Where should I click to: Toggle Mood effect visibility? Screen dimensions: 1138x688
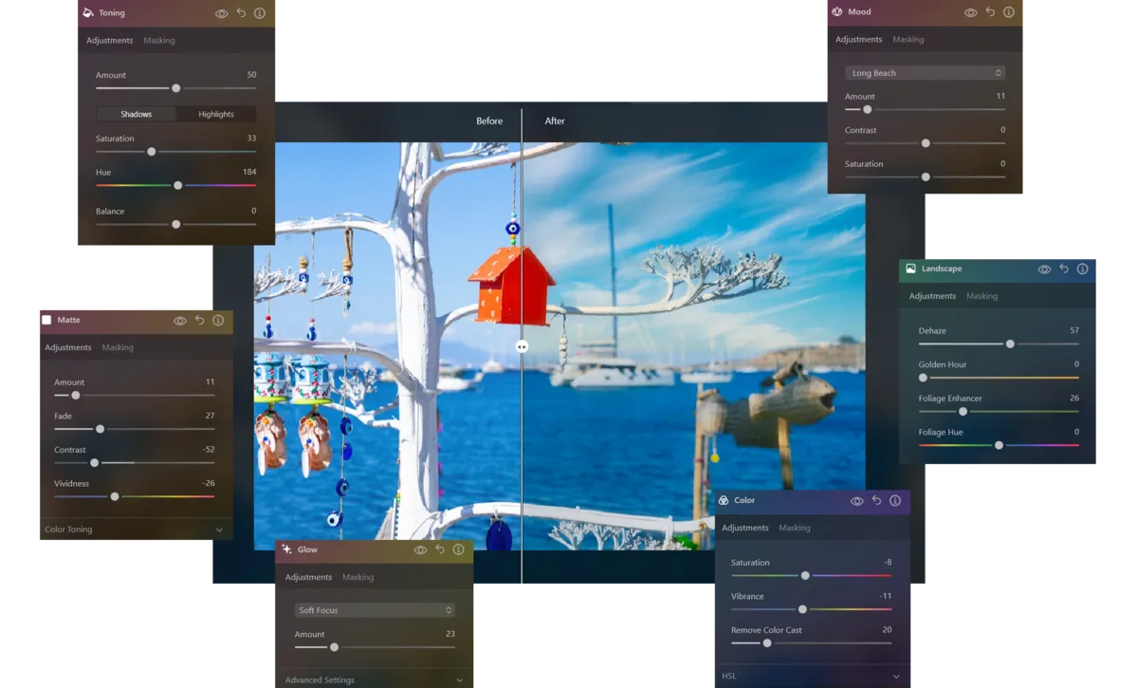[970, 11]
